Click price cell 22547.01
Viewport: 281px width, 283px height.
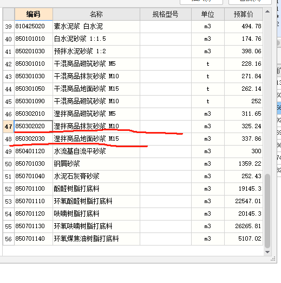click(x=244, y=202)
